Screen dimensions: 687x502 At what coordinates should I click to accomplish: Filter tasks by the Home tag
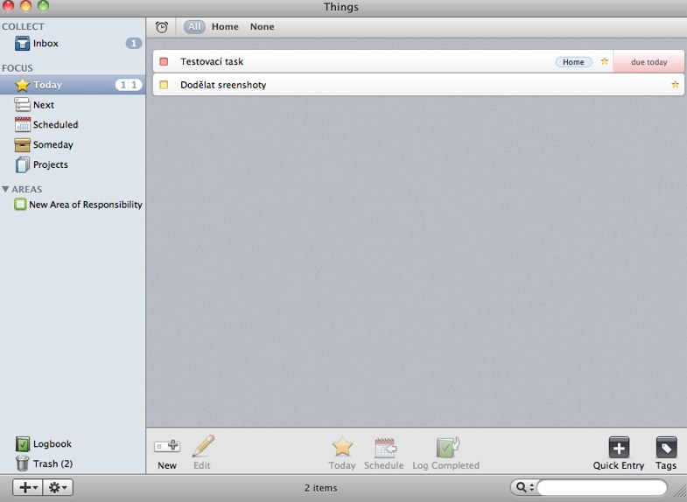point(225,27)
